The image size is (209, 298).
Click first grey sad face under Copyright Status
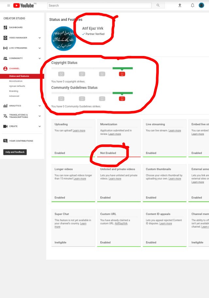tap(61, 74)
